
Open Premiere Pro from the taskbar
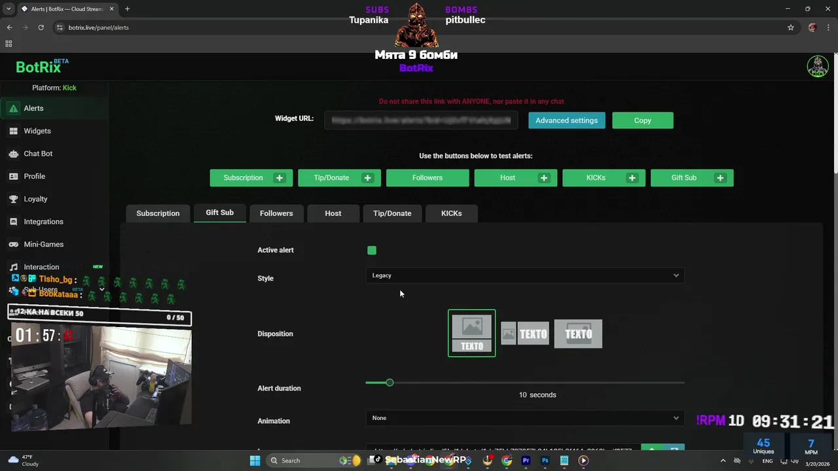point(526,461)
